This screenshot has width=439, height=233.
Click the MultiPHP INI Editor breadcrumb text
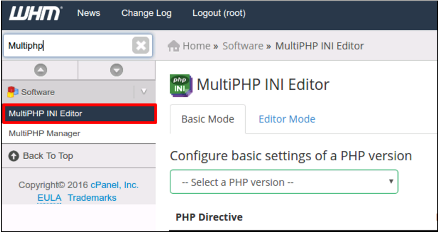point(320,46)
